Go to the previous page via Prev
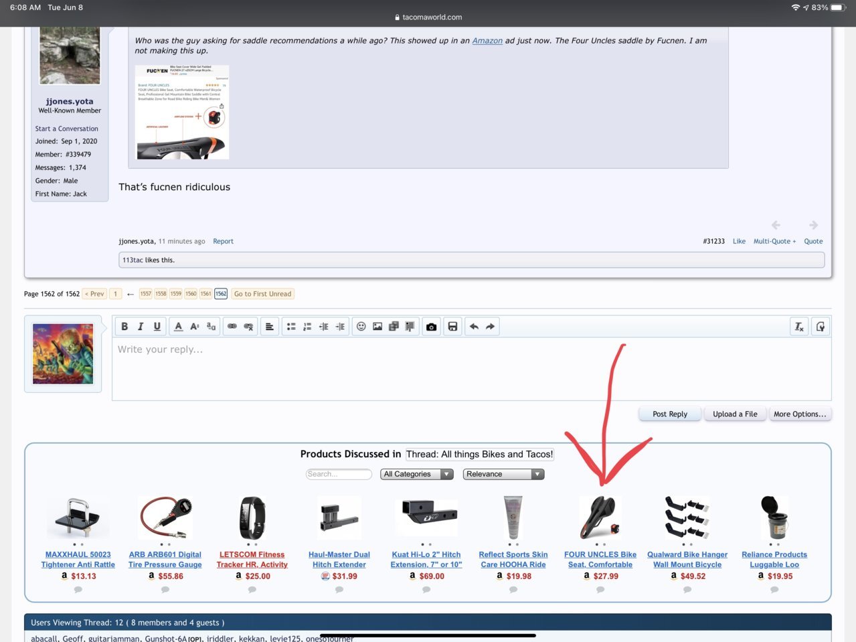Image resolution: width=856 pixels, height=642 pixels. (94, 294)
